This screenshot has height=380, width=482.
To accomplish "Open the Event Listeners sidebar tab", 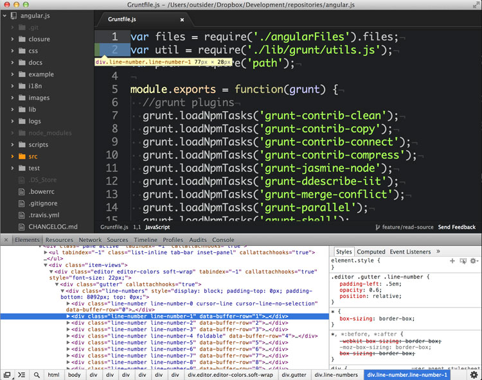I will click(410, 252).
